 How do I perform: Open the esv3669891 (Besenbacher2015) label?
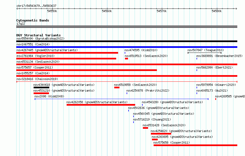219,56
